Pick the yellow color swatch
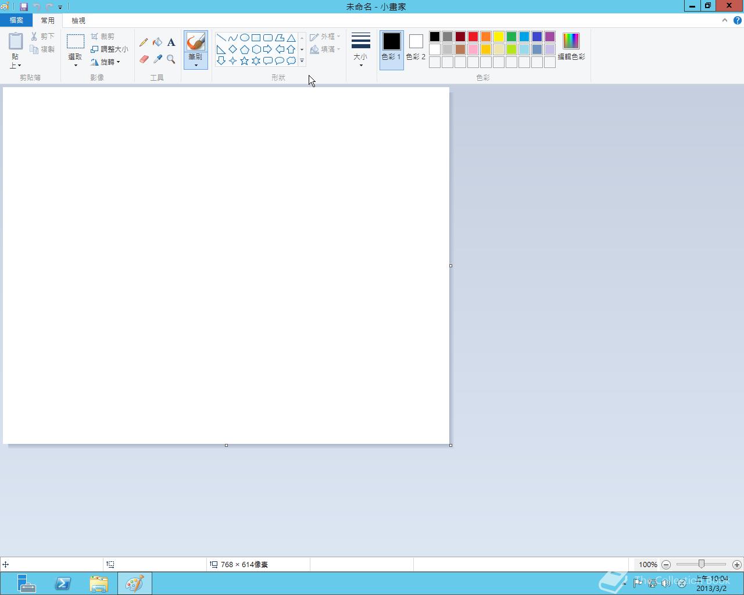This screenshot has height=595, width=744. click(x=499, y=37)
